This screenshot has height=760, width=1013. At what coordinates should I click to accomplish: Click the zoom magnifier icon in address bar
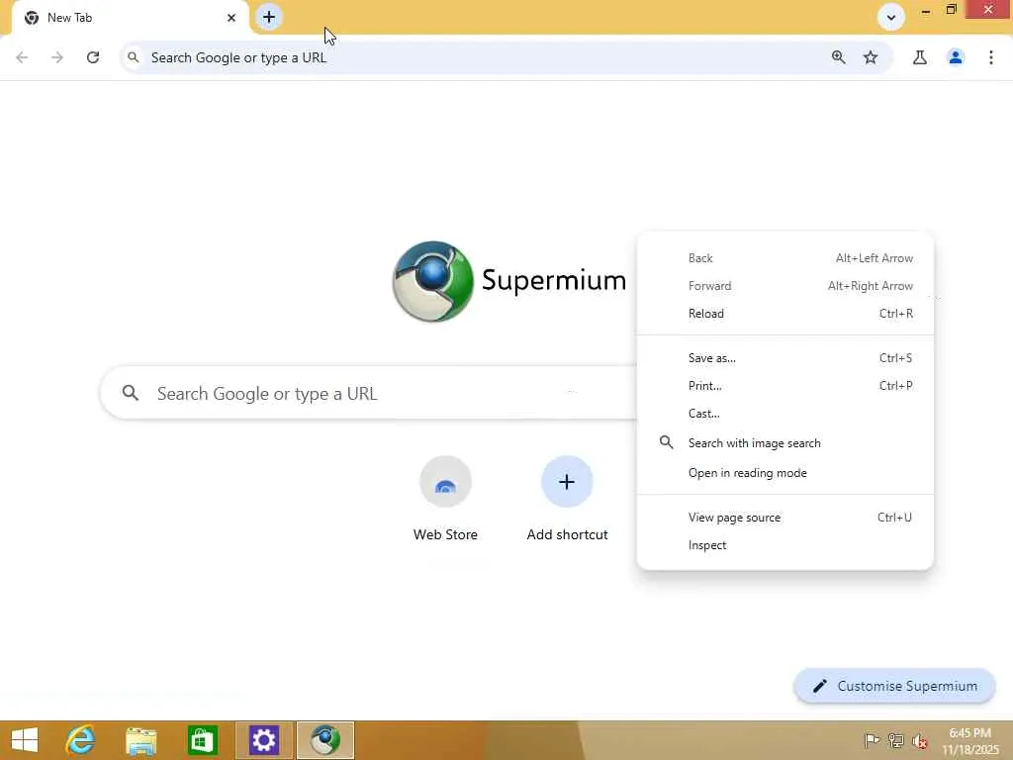839,57
